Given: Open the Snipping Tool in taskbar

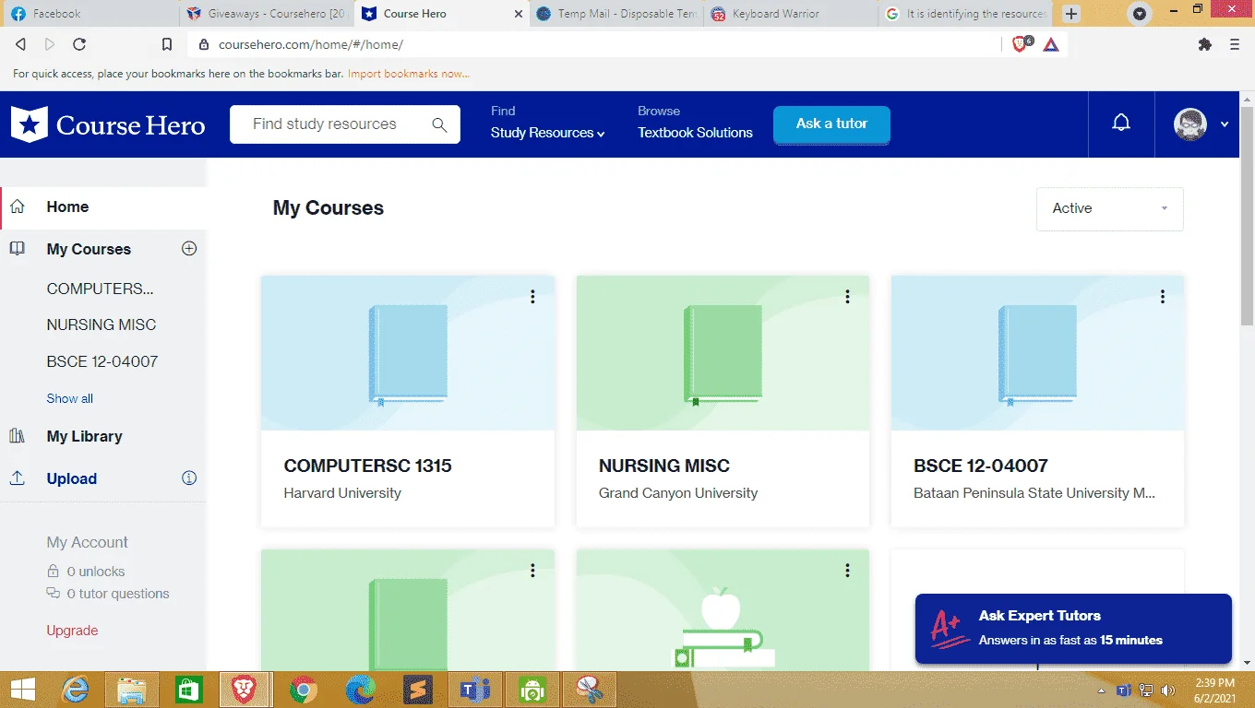Looking at the screenshot, I should point(589,690).
